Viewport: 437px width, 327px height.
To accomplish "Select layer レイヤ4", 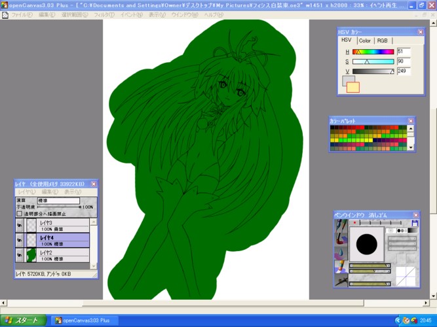I will [52, 240].
